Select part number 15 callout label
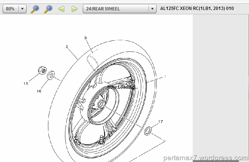The image size is (249, 162). click(25, 83)
